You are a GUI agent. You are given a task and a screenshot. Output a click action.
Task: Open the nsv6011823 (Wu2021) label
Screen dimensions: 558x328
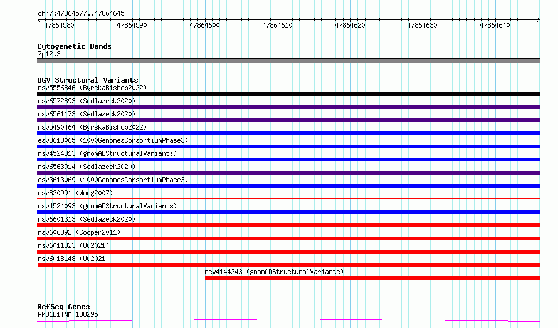pyautogui.click(x=73, y=245)
